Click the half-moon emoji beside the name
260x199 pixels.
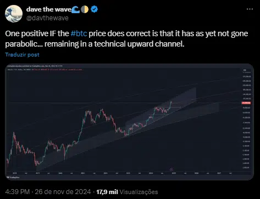[x=85, y=9]
